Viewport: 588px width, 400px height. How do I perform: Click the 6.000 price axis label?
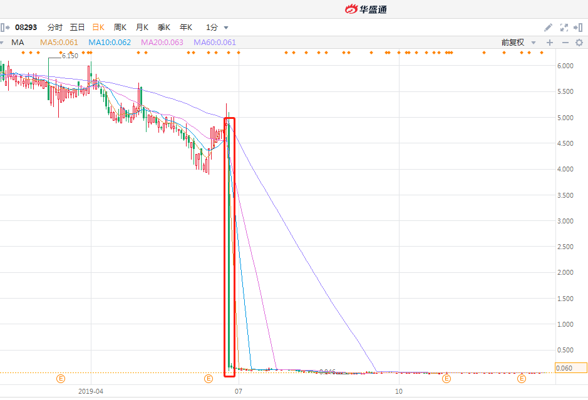tap(565, 66)
